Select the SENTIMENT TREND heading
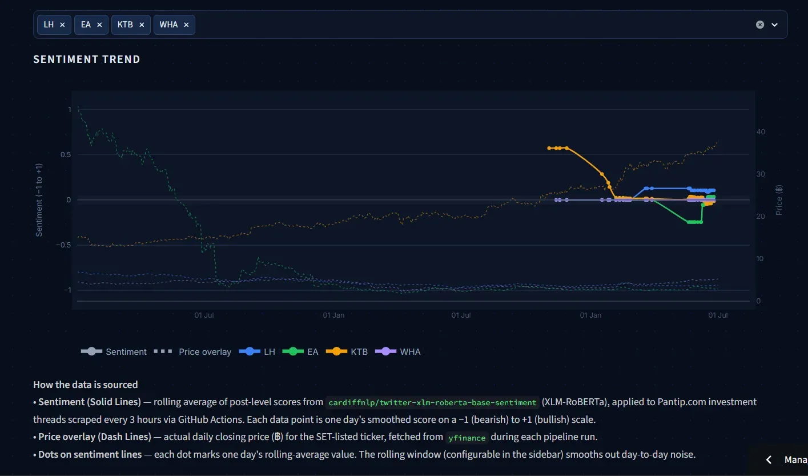808x476 pixels. pos(87,59)
